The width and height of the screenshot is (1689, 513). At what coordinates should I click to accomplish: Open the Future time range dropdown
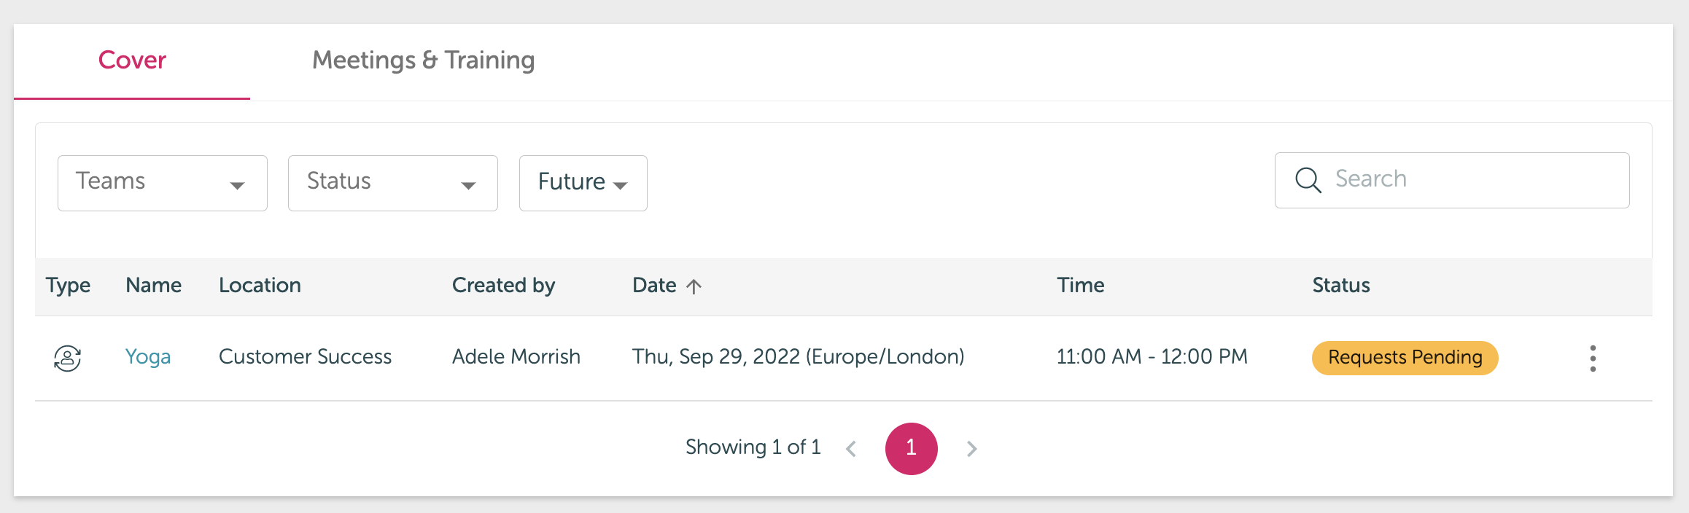583,183
